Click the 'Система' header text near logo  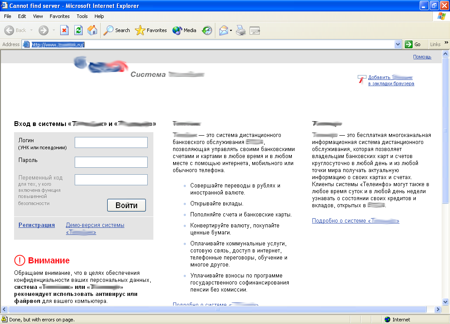point(148,75)
